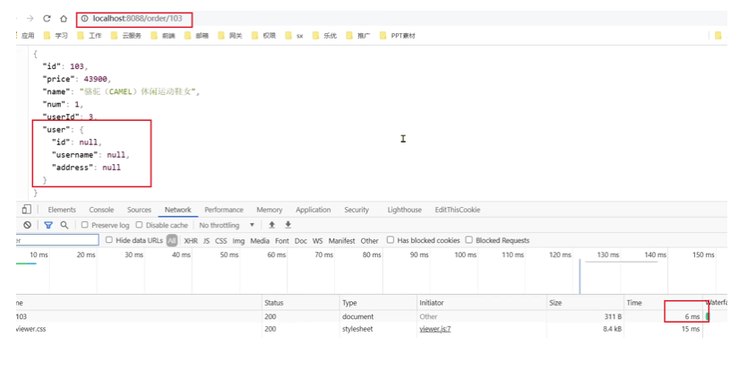Filter requests by XHR
The image size is (739, 380).
click(x=191, y=240)
